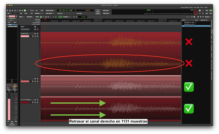Image resolution: width=219 pixels, height=134 pixels.
Task: Mute the Youtube Song track
Action: click(x=35, y=33)
